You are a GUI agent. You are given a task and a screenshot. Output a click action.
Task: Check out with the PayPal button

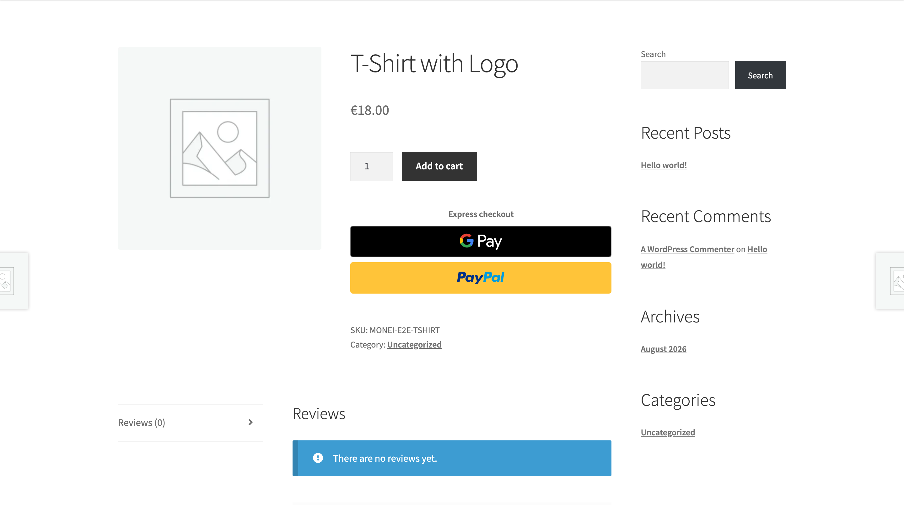coord(481,278)
